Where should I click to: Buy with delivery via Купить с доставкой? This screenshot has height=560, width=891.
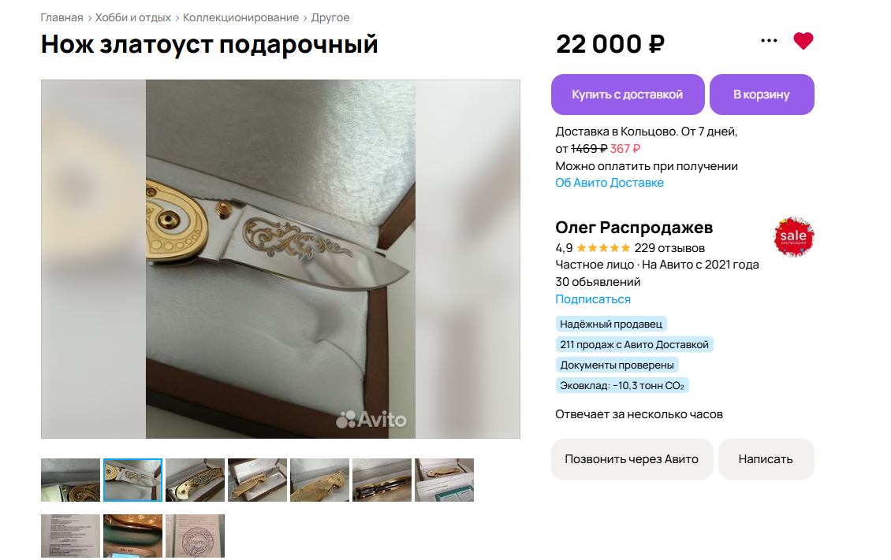[628, 95]
